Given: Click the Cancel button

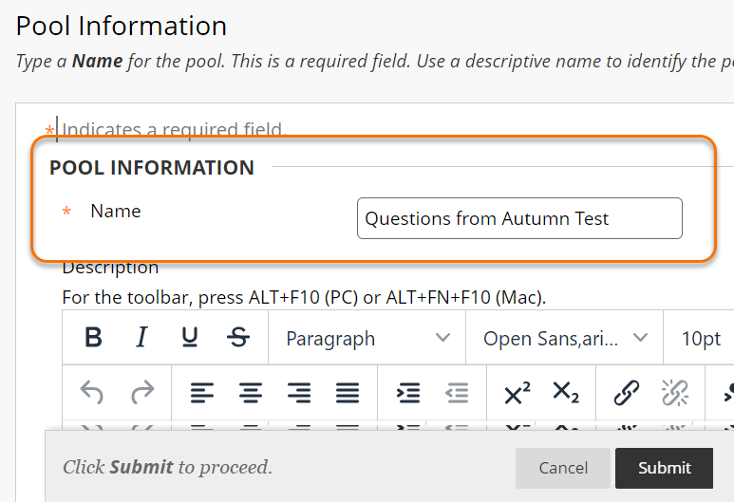Looking at the screenshot, I should (563, 468).
